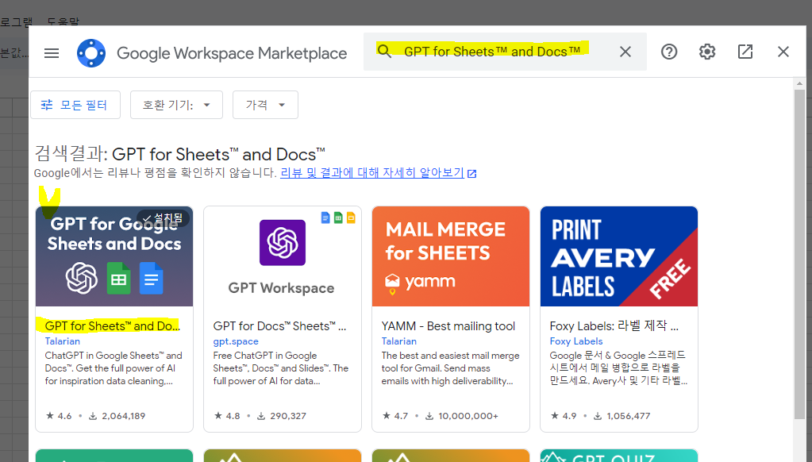Click the ChatGPT in Google Sheets description text
Screen dimensions: 812x462
(x=114, y=368)
